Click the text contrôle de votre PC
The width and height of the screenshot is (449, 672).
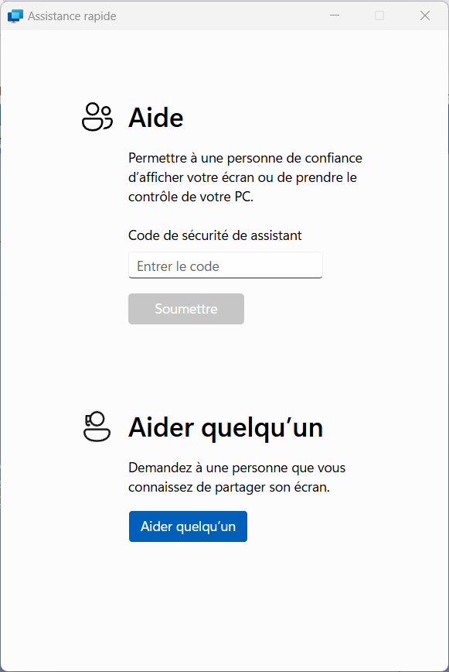pos(191,197)
